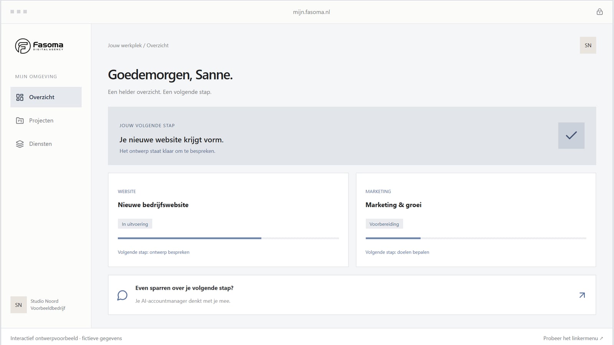The image size is (614, 345).
Task: Click the 'Goedemorgen, Sanne.' greeting
Action: coord(170,75)
